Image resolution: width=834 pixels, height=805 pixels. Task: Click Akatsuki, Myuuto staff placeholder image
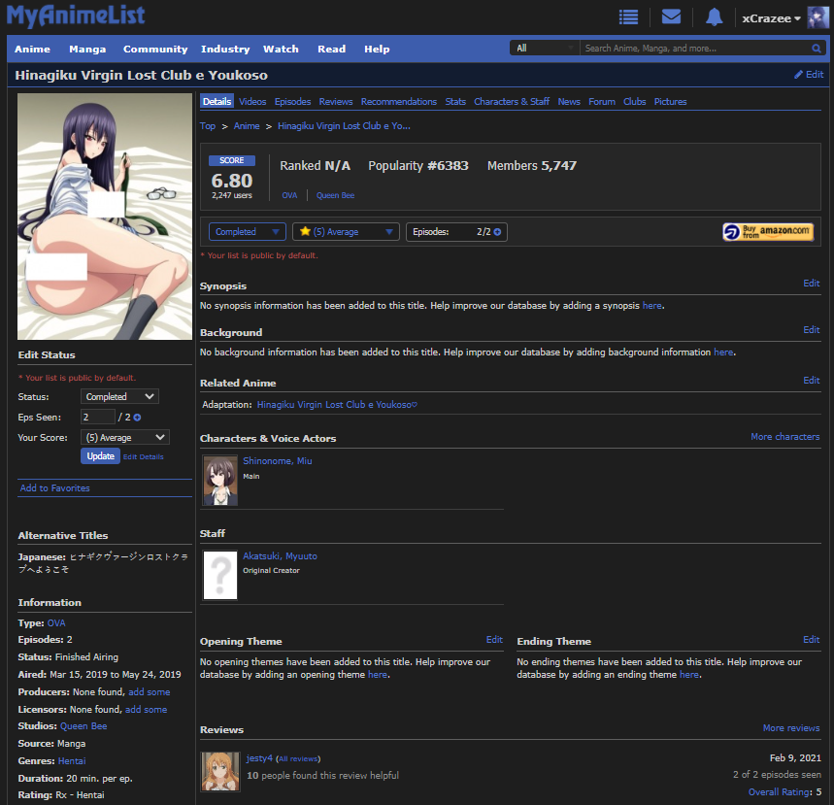[x=220, y=575]
